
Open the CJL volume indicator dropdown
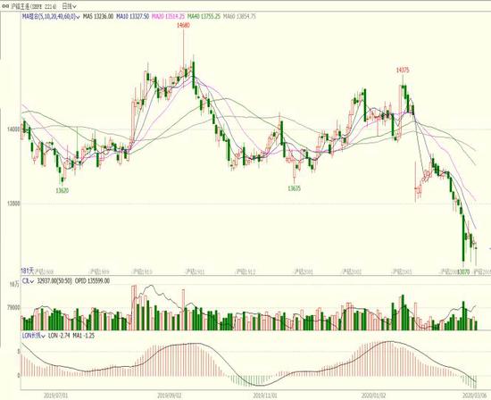click(x=28, y=281)
